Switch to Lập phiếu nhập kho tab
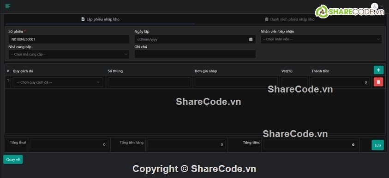 pyautogui.click(x=101, y=19)
